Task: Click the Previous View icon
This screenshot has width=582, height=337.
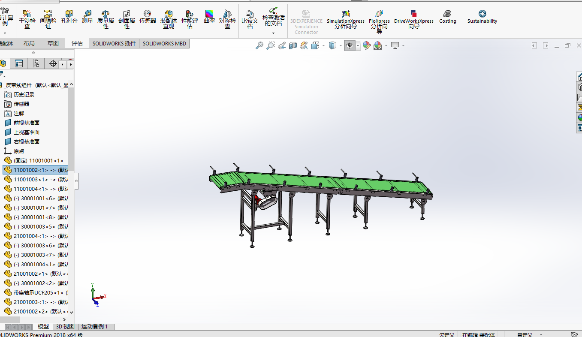Action: 282,45
